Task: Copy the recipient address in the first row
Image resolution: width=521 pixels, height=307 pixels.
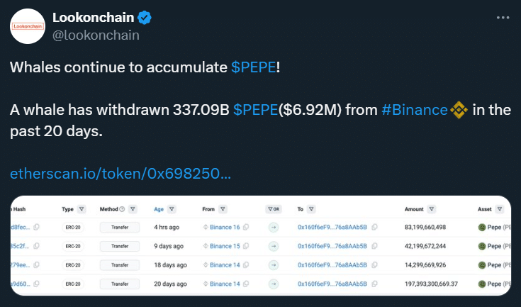Action: 374,227
